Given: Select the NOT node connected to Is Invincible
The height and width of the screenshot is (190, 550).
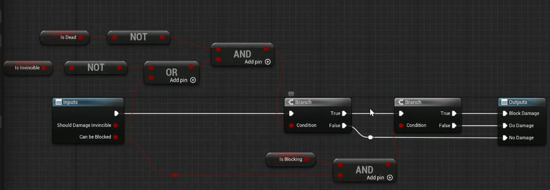Looking at the screenshot, I should (x=96, y=68).
